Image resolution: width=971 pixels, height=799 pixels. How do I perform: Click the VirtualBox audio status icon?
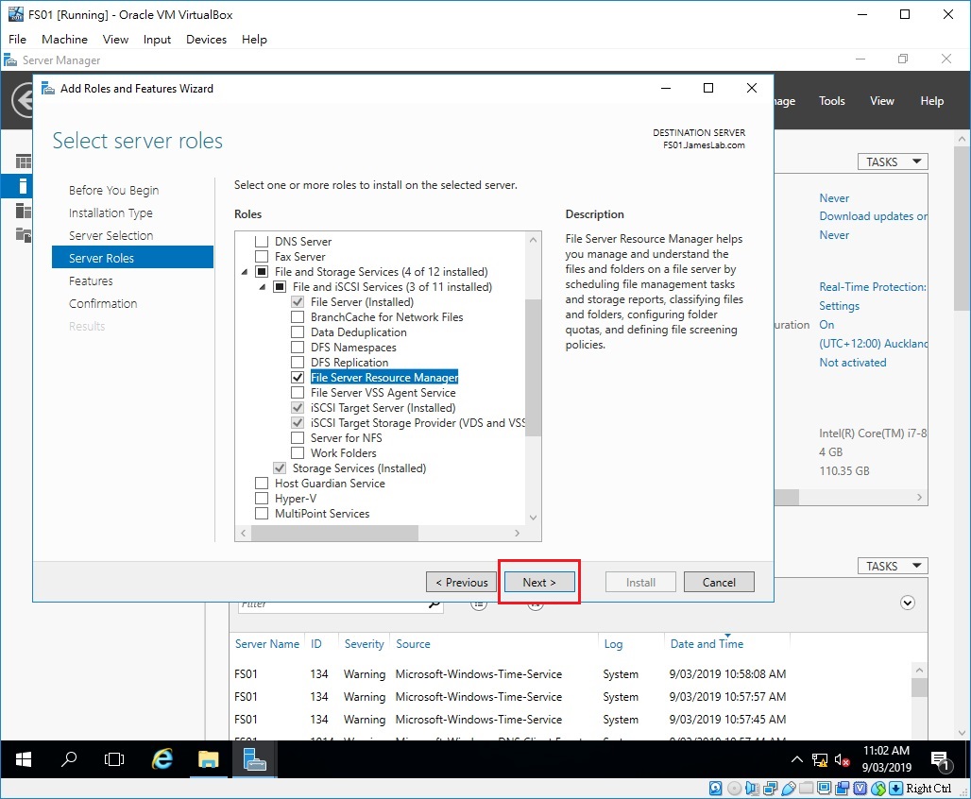[753, 789]
